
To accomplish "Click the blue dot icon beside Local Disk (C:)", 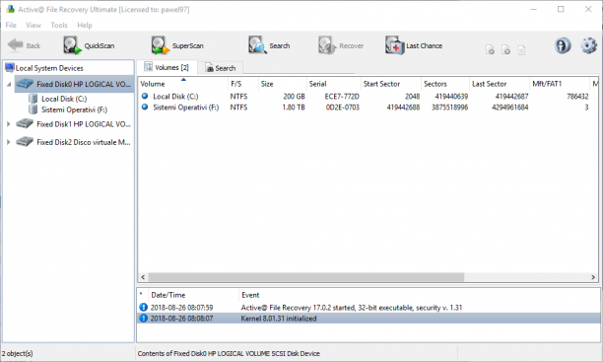I will pos(145,96).
